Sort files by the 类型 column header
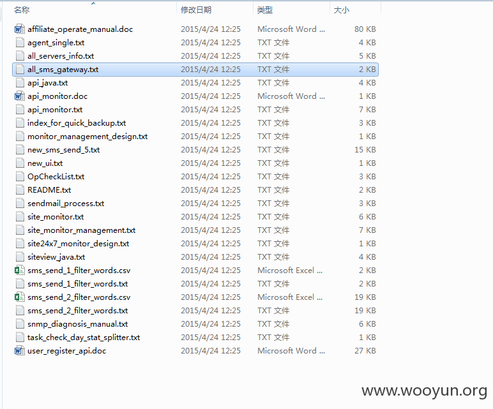The height and width of the screenshot is (409, 493). click(x=265, y=10)
